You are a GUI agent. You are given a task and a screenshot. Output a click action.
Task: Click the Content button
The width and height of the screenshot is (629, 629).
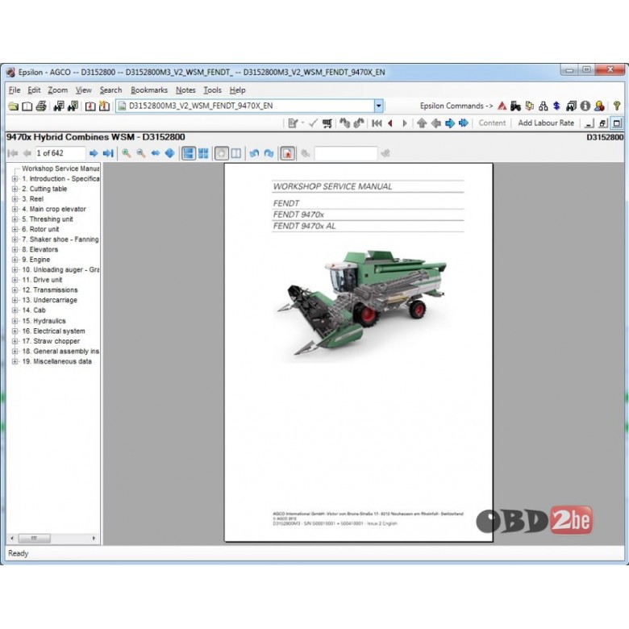pos(492,123)
